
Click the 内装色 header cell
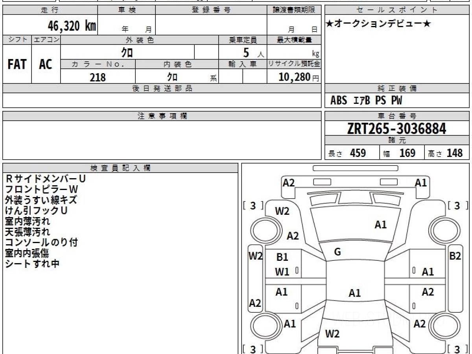177,65
